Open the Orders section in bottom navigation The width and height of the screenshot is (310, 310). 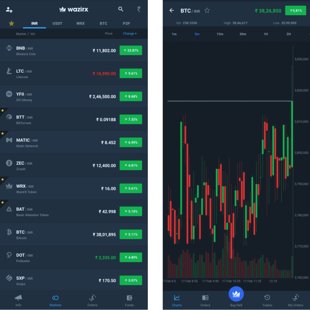(x=92, y=300)
